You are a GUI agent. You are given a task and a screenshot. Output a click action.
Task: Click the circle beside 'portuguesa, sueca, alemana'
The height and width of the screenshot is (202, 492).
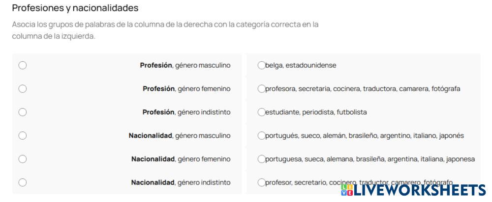pos(261,159)
